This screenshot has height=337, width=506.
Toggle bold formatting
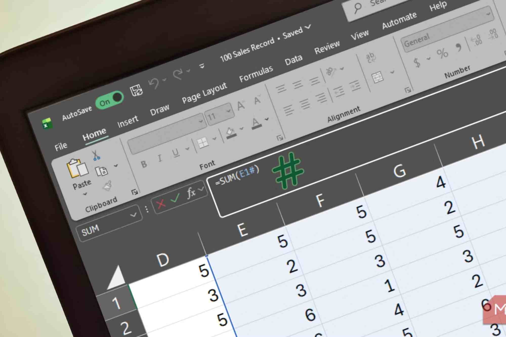tap(144, 165)
